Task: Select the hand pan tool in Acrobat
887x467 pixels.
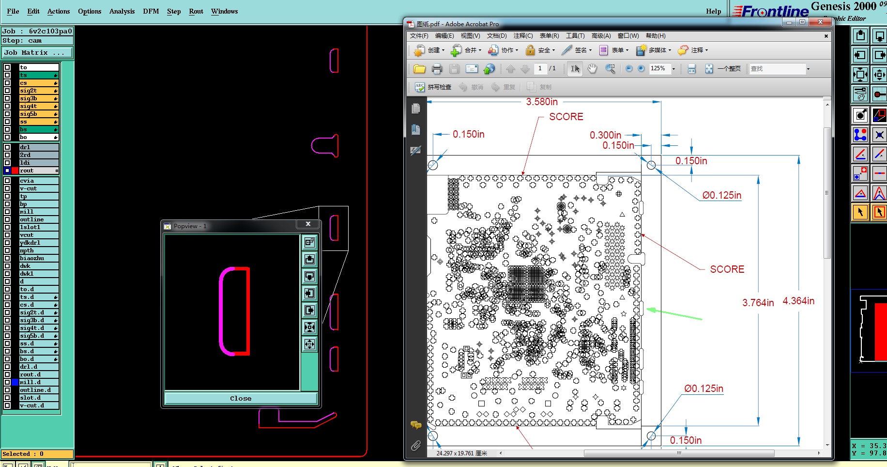Action: [592, 69]
